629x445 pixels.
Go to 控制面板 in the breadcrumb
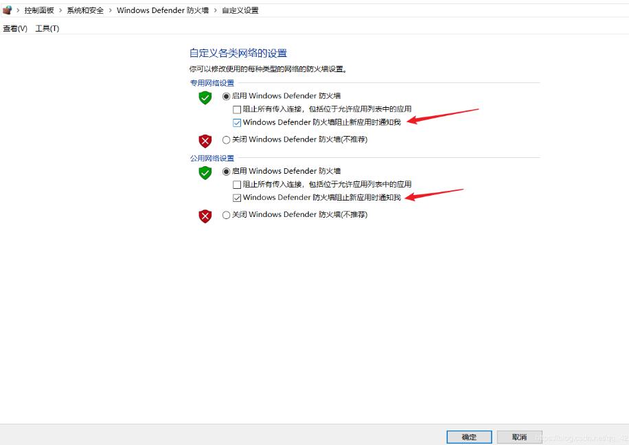click(x=39, y=10)
